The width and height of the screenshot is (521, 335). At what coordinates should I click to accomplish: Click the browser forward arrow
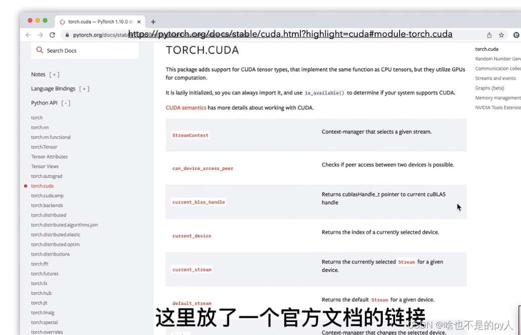point(40,35)
